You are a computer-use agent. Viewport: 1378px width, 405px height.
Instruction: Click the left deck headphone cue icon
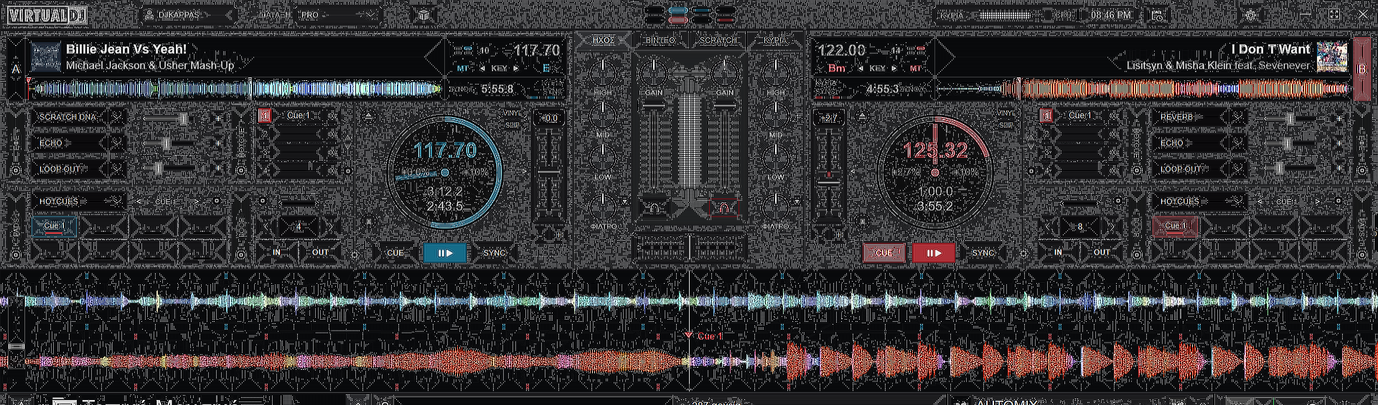(x=654, y=209)
